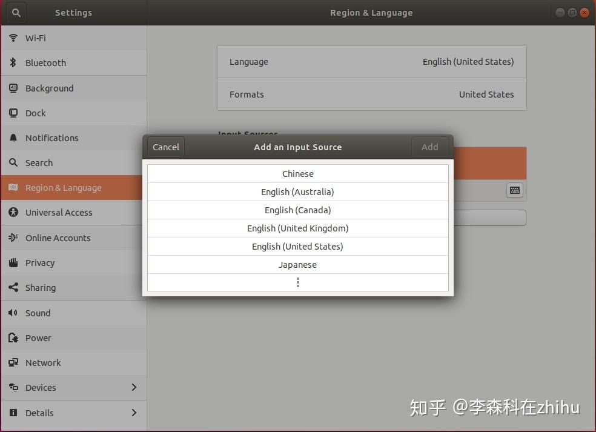Open the Language row showing English (United States)
The image size is (596, 432).
tap(371, 61)
